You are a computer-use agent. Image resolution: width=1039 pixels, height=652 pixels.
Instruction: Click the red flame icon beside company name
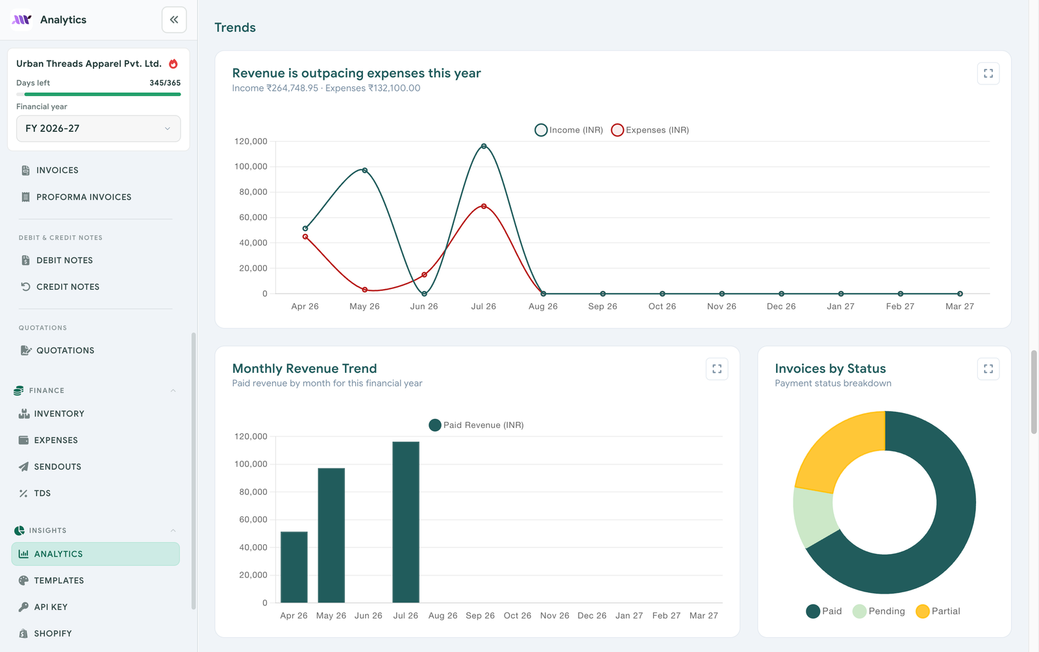tap(173, 64)
